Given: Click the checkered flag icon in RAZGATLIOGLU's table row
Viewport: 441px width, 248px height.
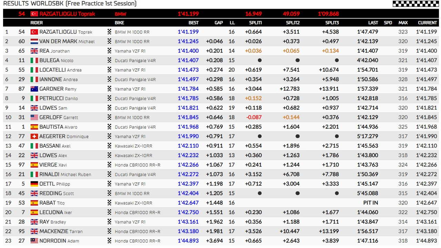Looking at the screenshot, I should point(110,32).
